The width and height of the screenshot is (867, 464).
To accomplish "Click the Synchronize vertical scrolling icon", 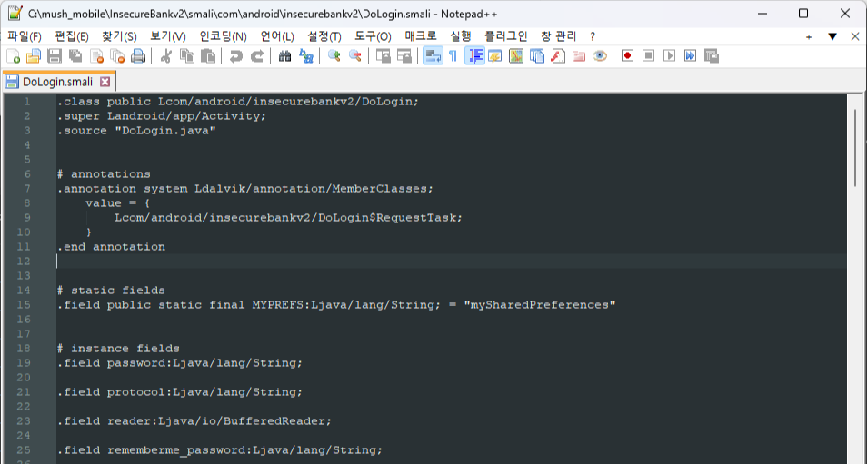I will click(x=384, y=55).
